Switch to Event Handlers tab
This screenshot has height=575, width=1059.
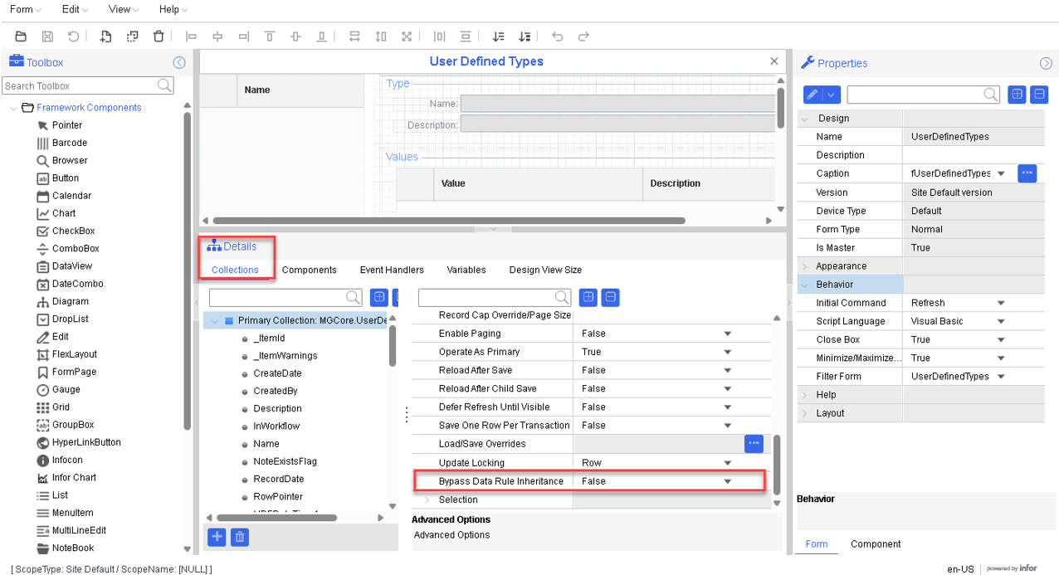[x=392, y=270]
